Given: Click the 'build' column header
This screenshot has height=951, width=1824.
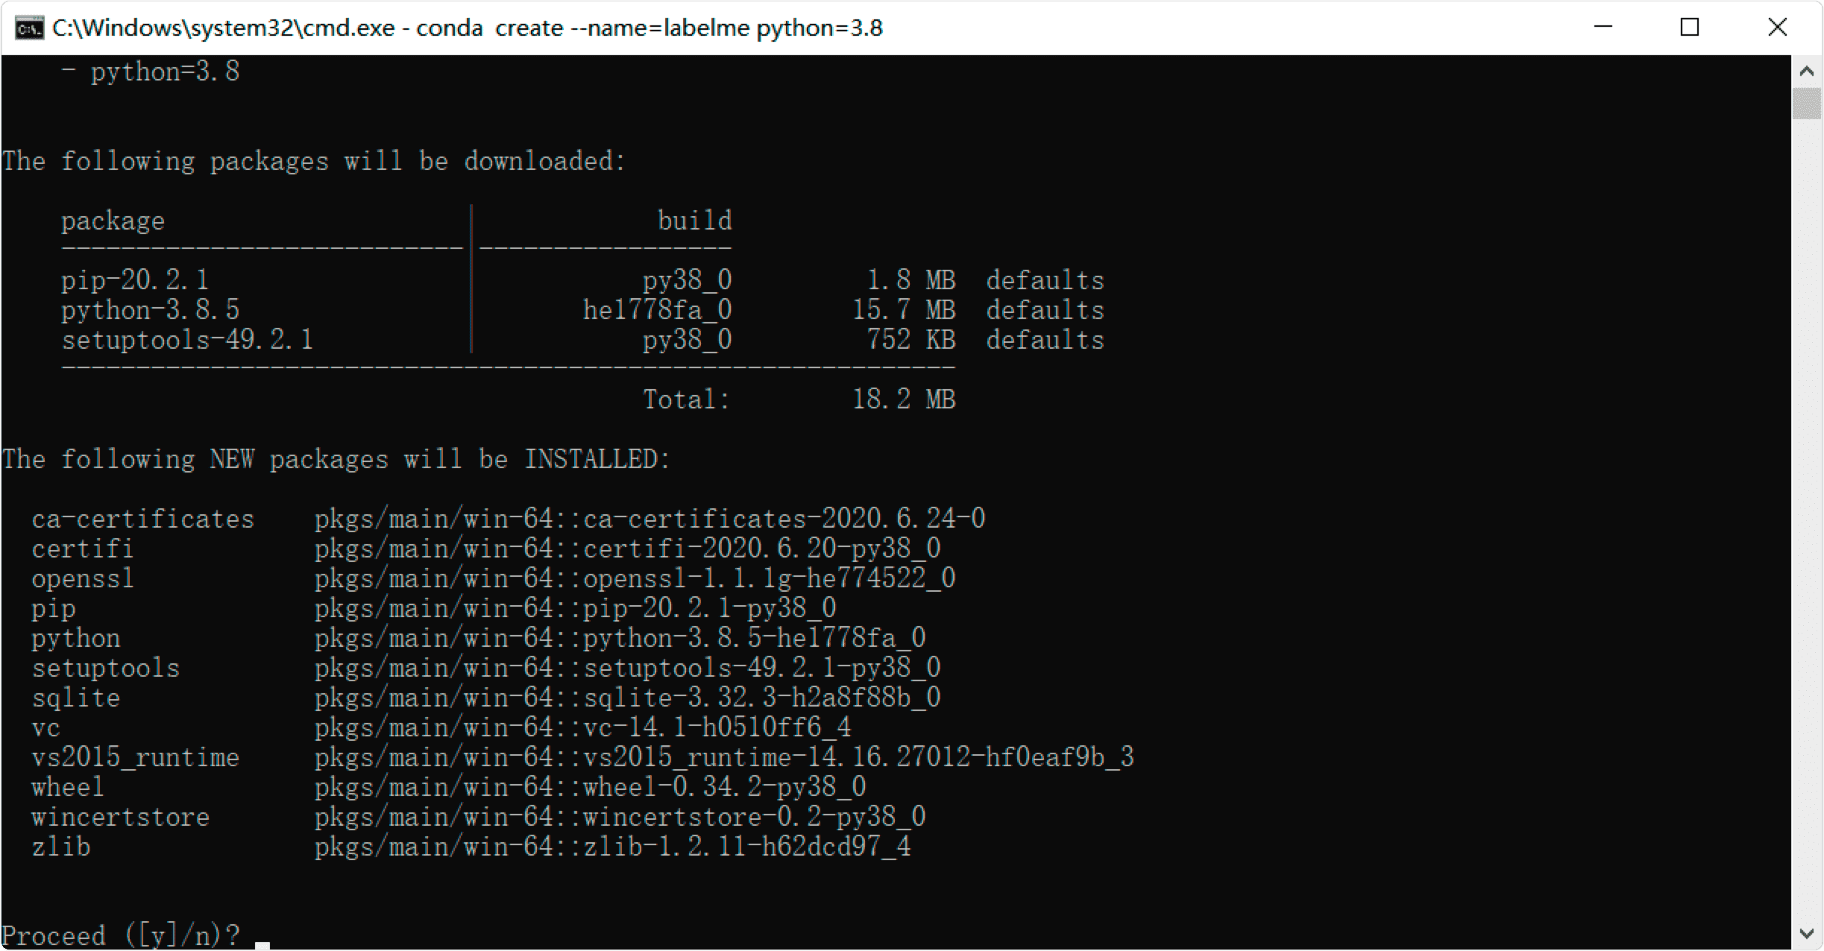Looking at the screenshot, I should click(x=694, y=221).
